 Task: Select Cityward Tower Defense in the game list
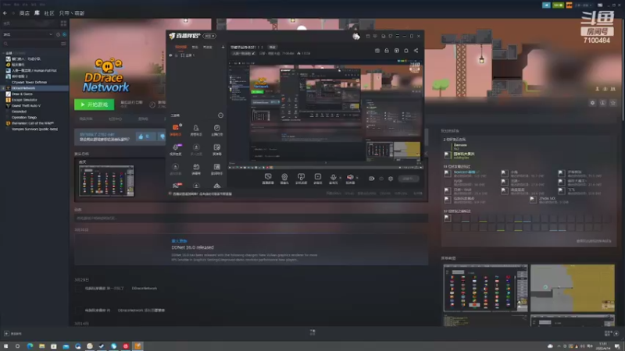(29, 82)
